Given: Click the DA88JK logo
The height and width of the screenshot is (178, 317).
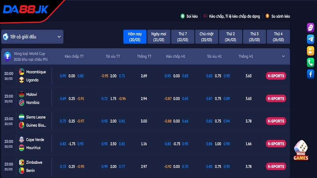Looking at the screenshot, I should [25, 9].
